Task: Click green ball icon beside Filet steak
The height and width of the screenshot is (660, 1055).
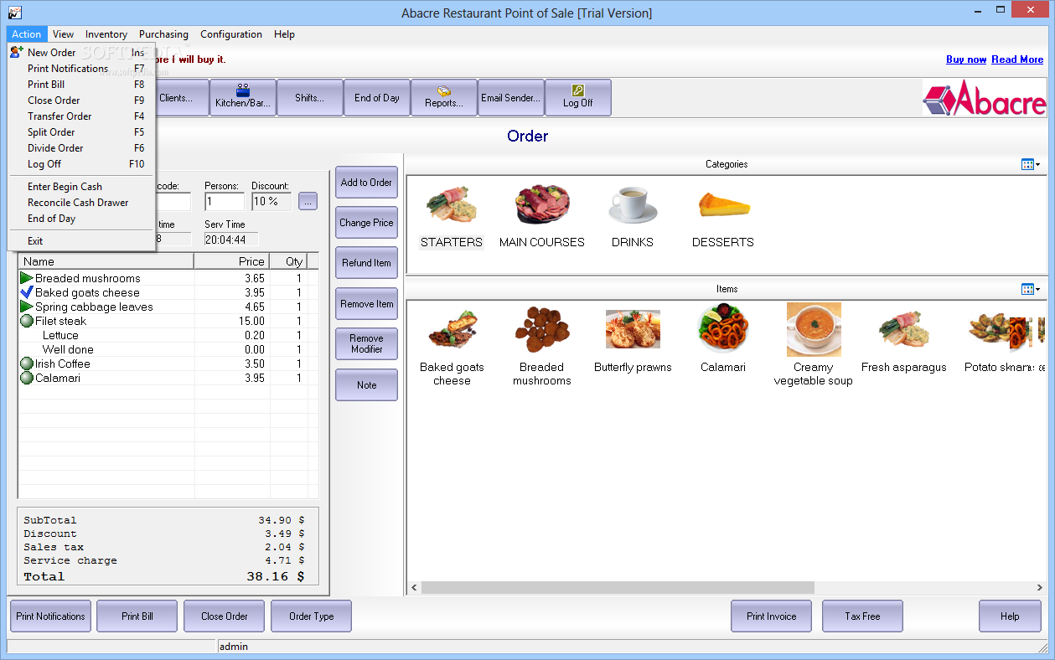Action: (x=27, y=321)
